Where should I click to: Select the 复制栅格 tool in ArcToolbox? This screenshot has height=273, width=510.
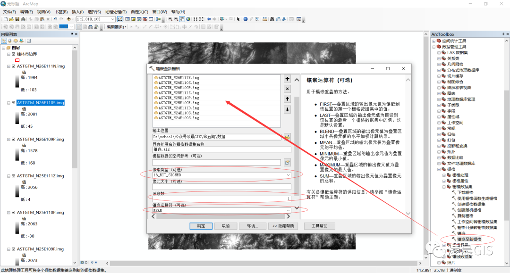tap(465, 216)
